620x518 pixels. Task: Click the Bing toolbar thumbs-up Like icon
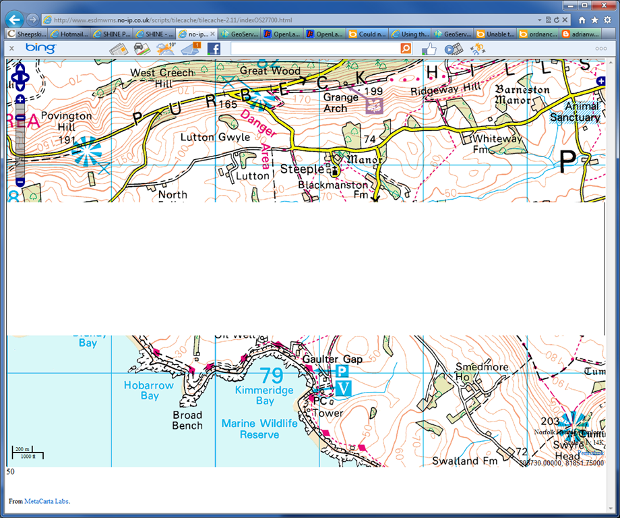429,49
